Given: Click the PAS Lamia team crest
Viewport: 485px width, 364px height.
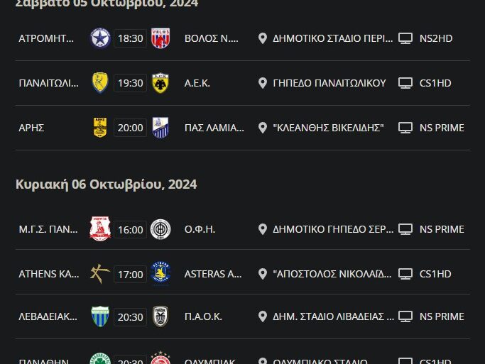Looking at the screenshot, I should pos(160,128).
